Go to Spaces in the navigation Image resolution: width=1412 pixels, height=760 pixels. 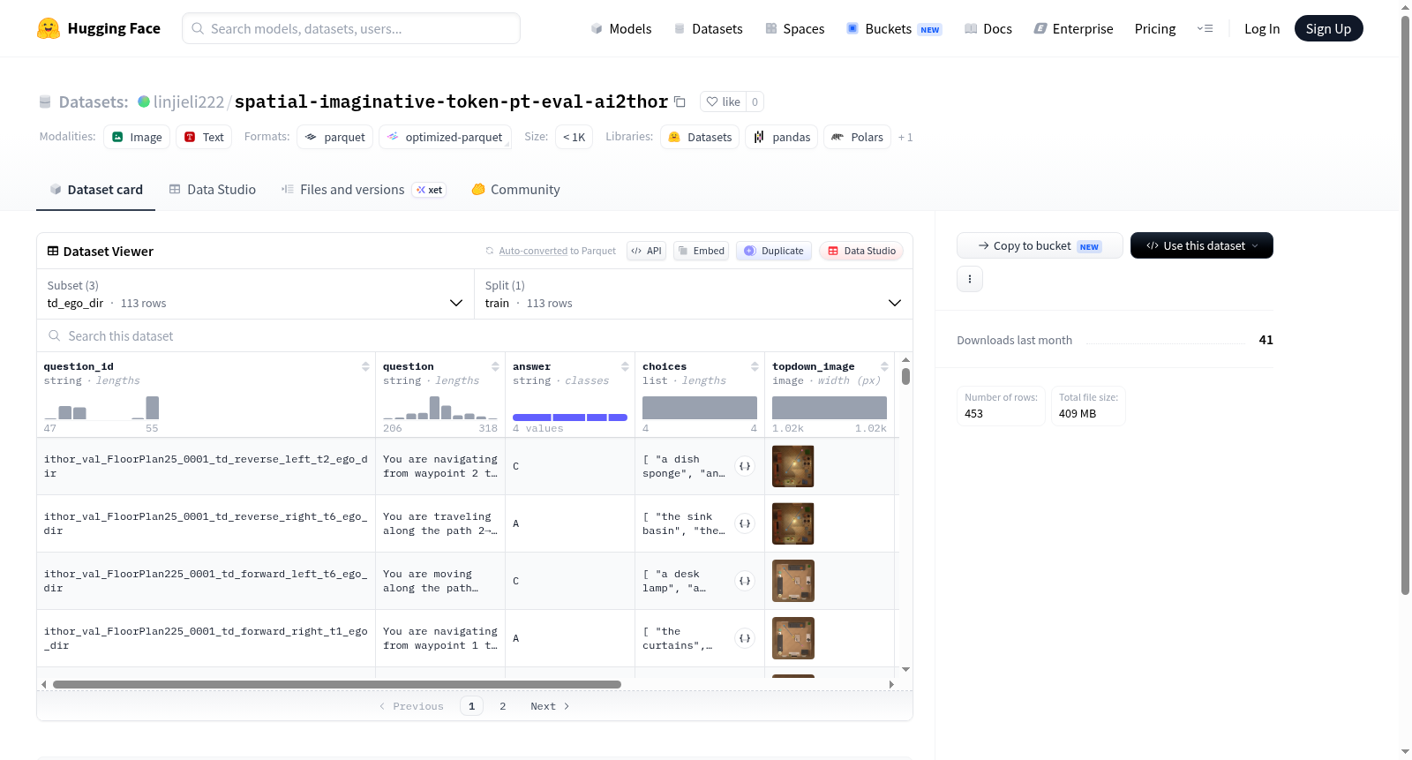coord(794,29)
